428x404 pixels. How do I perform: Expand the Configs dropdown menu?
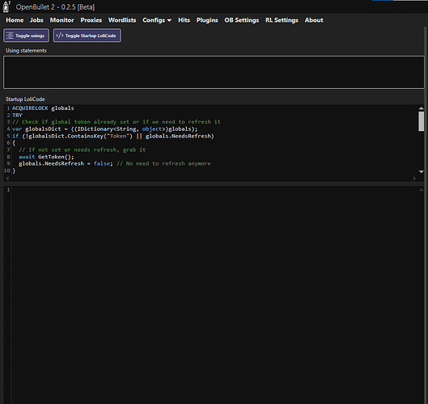[x=157, y=20]
